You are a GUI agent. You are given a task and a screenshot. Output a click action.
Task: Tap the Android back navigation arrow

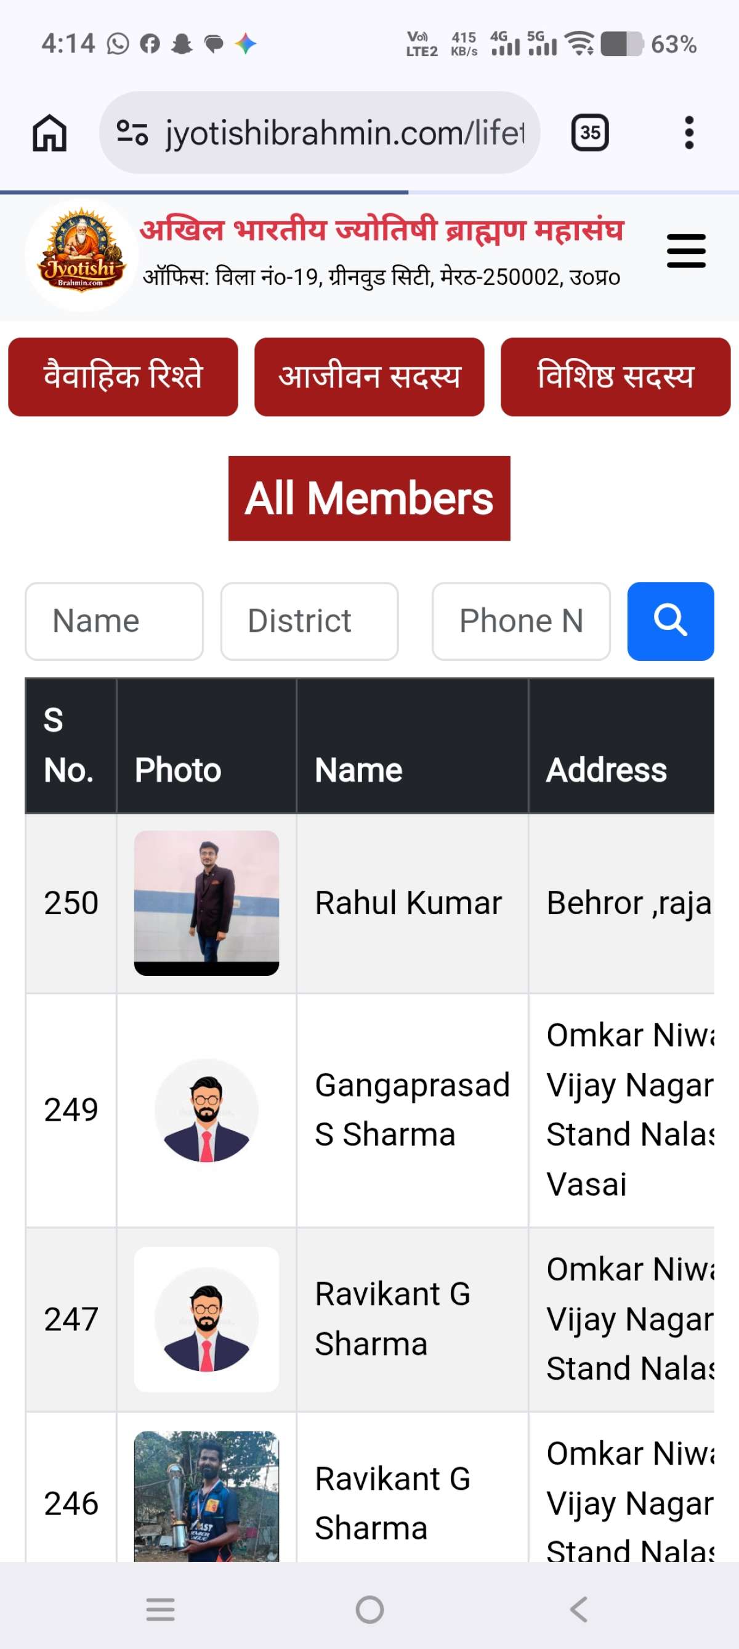578,1609
